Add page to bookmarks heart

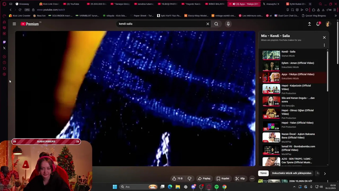coord(307,10)
